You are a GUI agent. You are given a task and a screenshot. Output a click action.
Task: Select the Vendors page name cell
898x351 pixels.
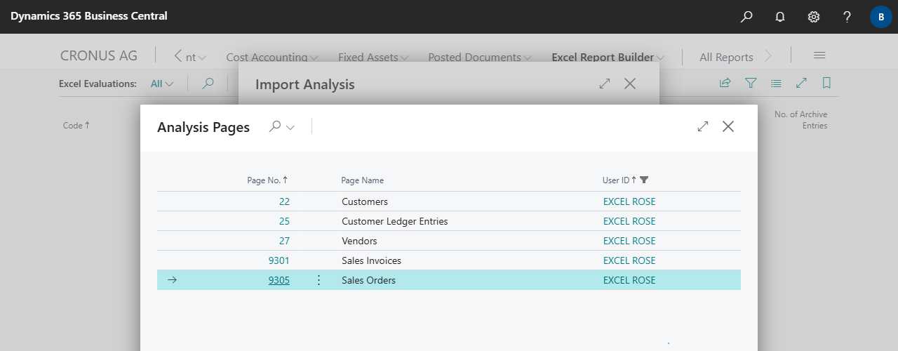coord(359,241)
